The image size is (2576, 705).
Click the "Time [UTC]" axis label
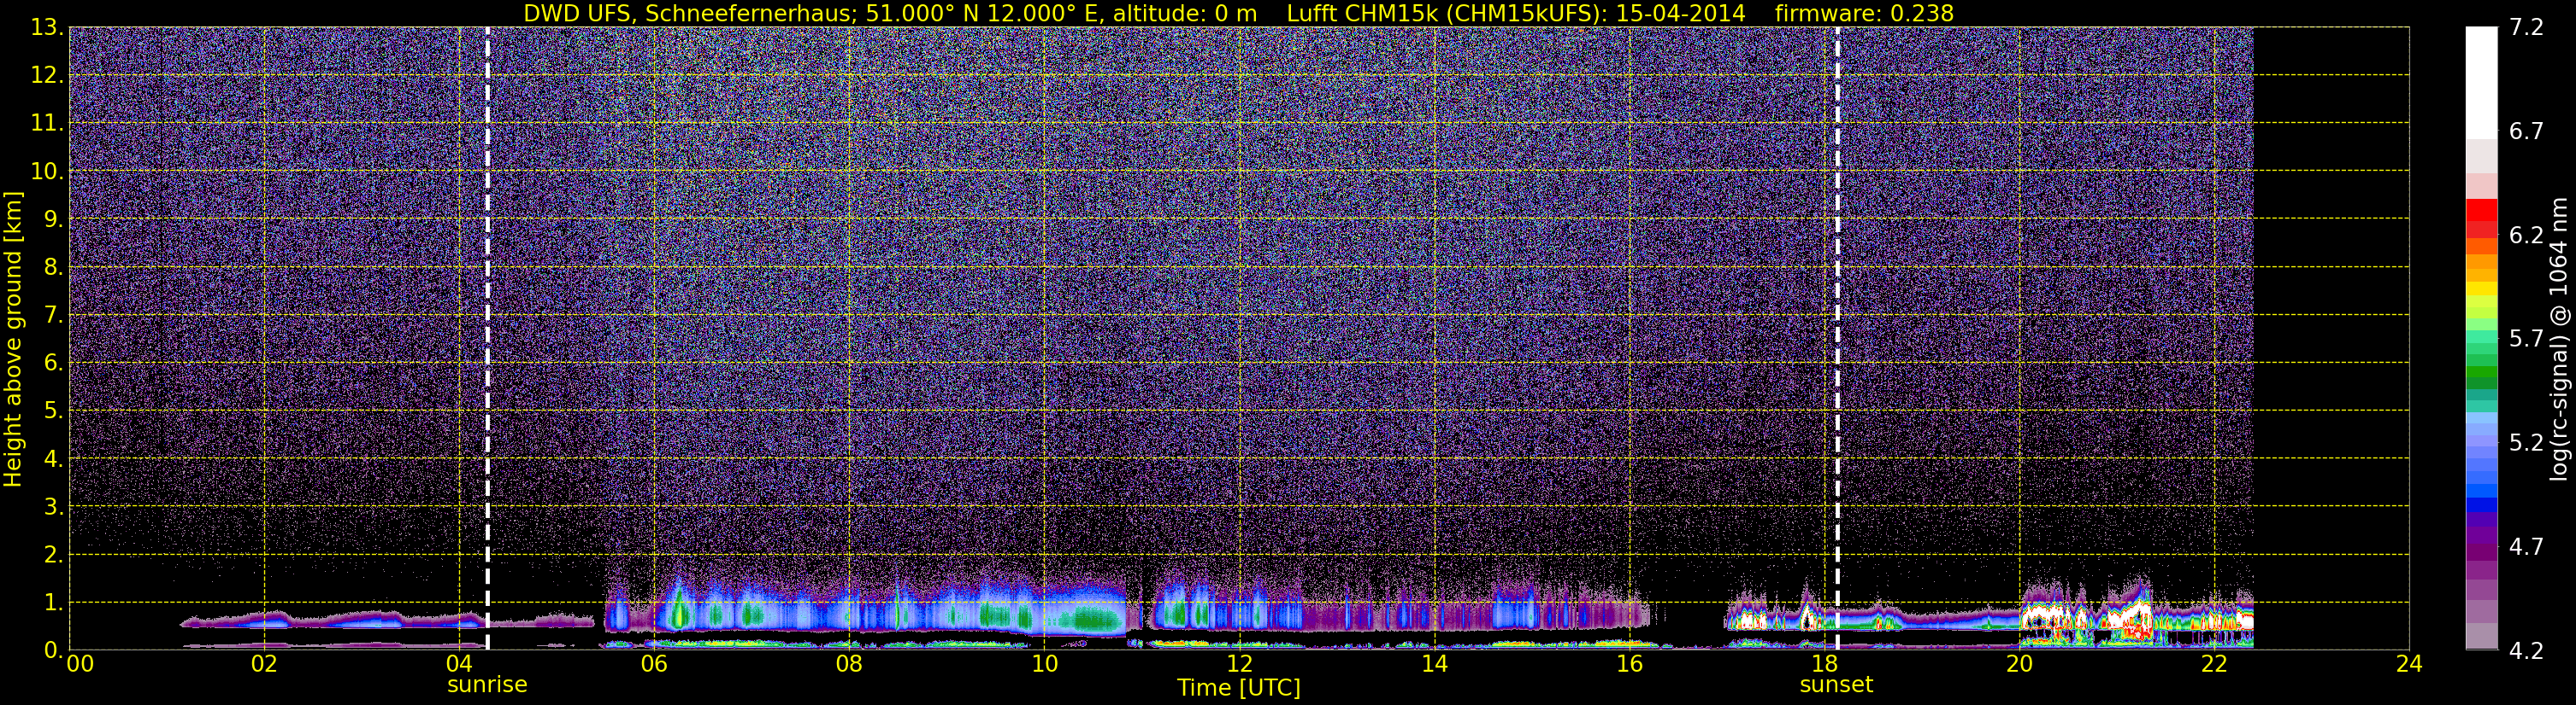tap(1239, 688)
